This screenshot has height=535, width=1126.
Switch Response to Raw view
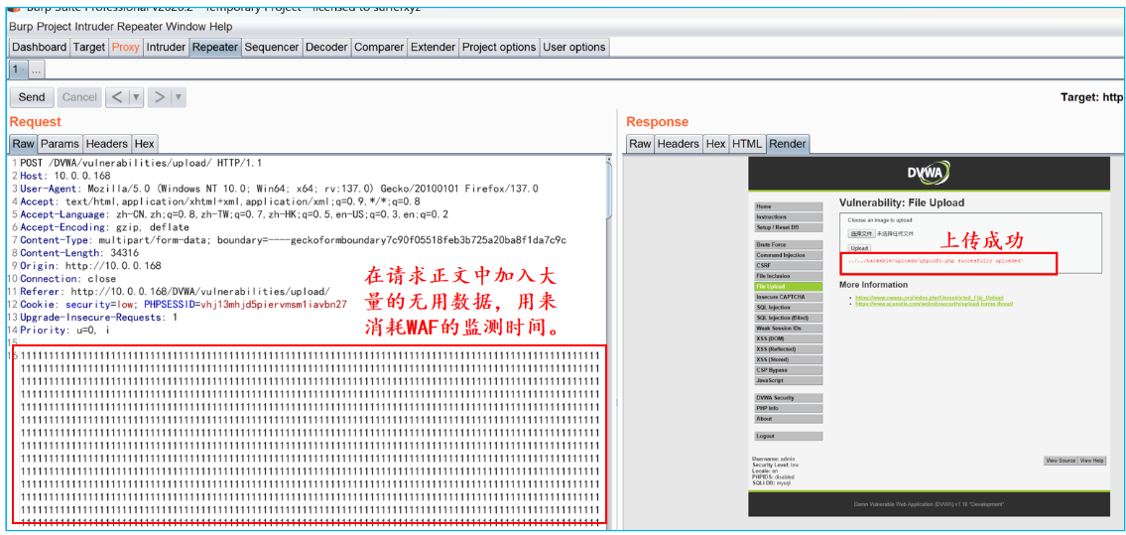click(640, 144)
